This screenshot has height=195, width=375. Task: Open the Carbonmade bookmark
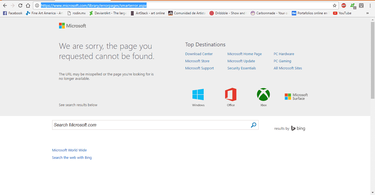coord(269,13)
